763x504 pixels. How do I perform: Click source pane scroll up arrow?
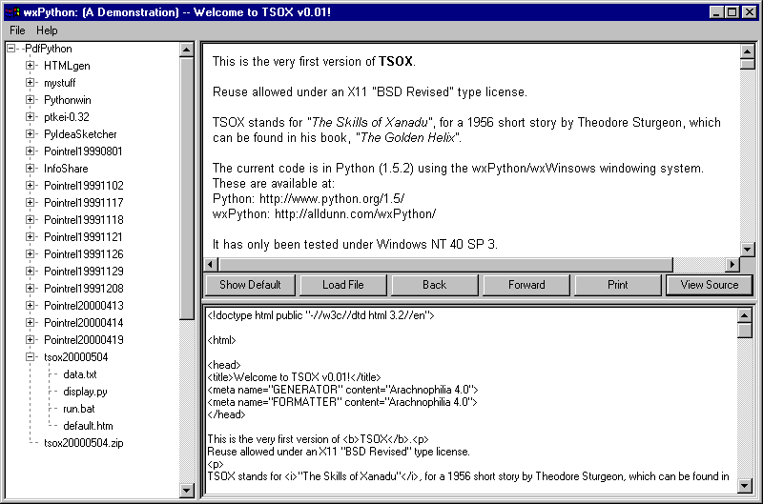[745, 315]
